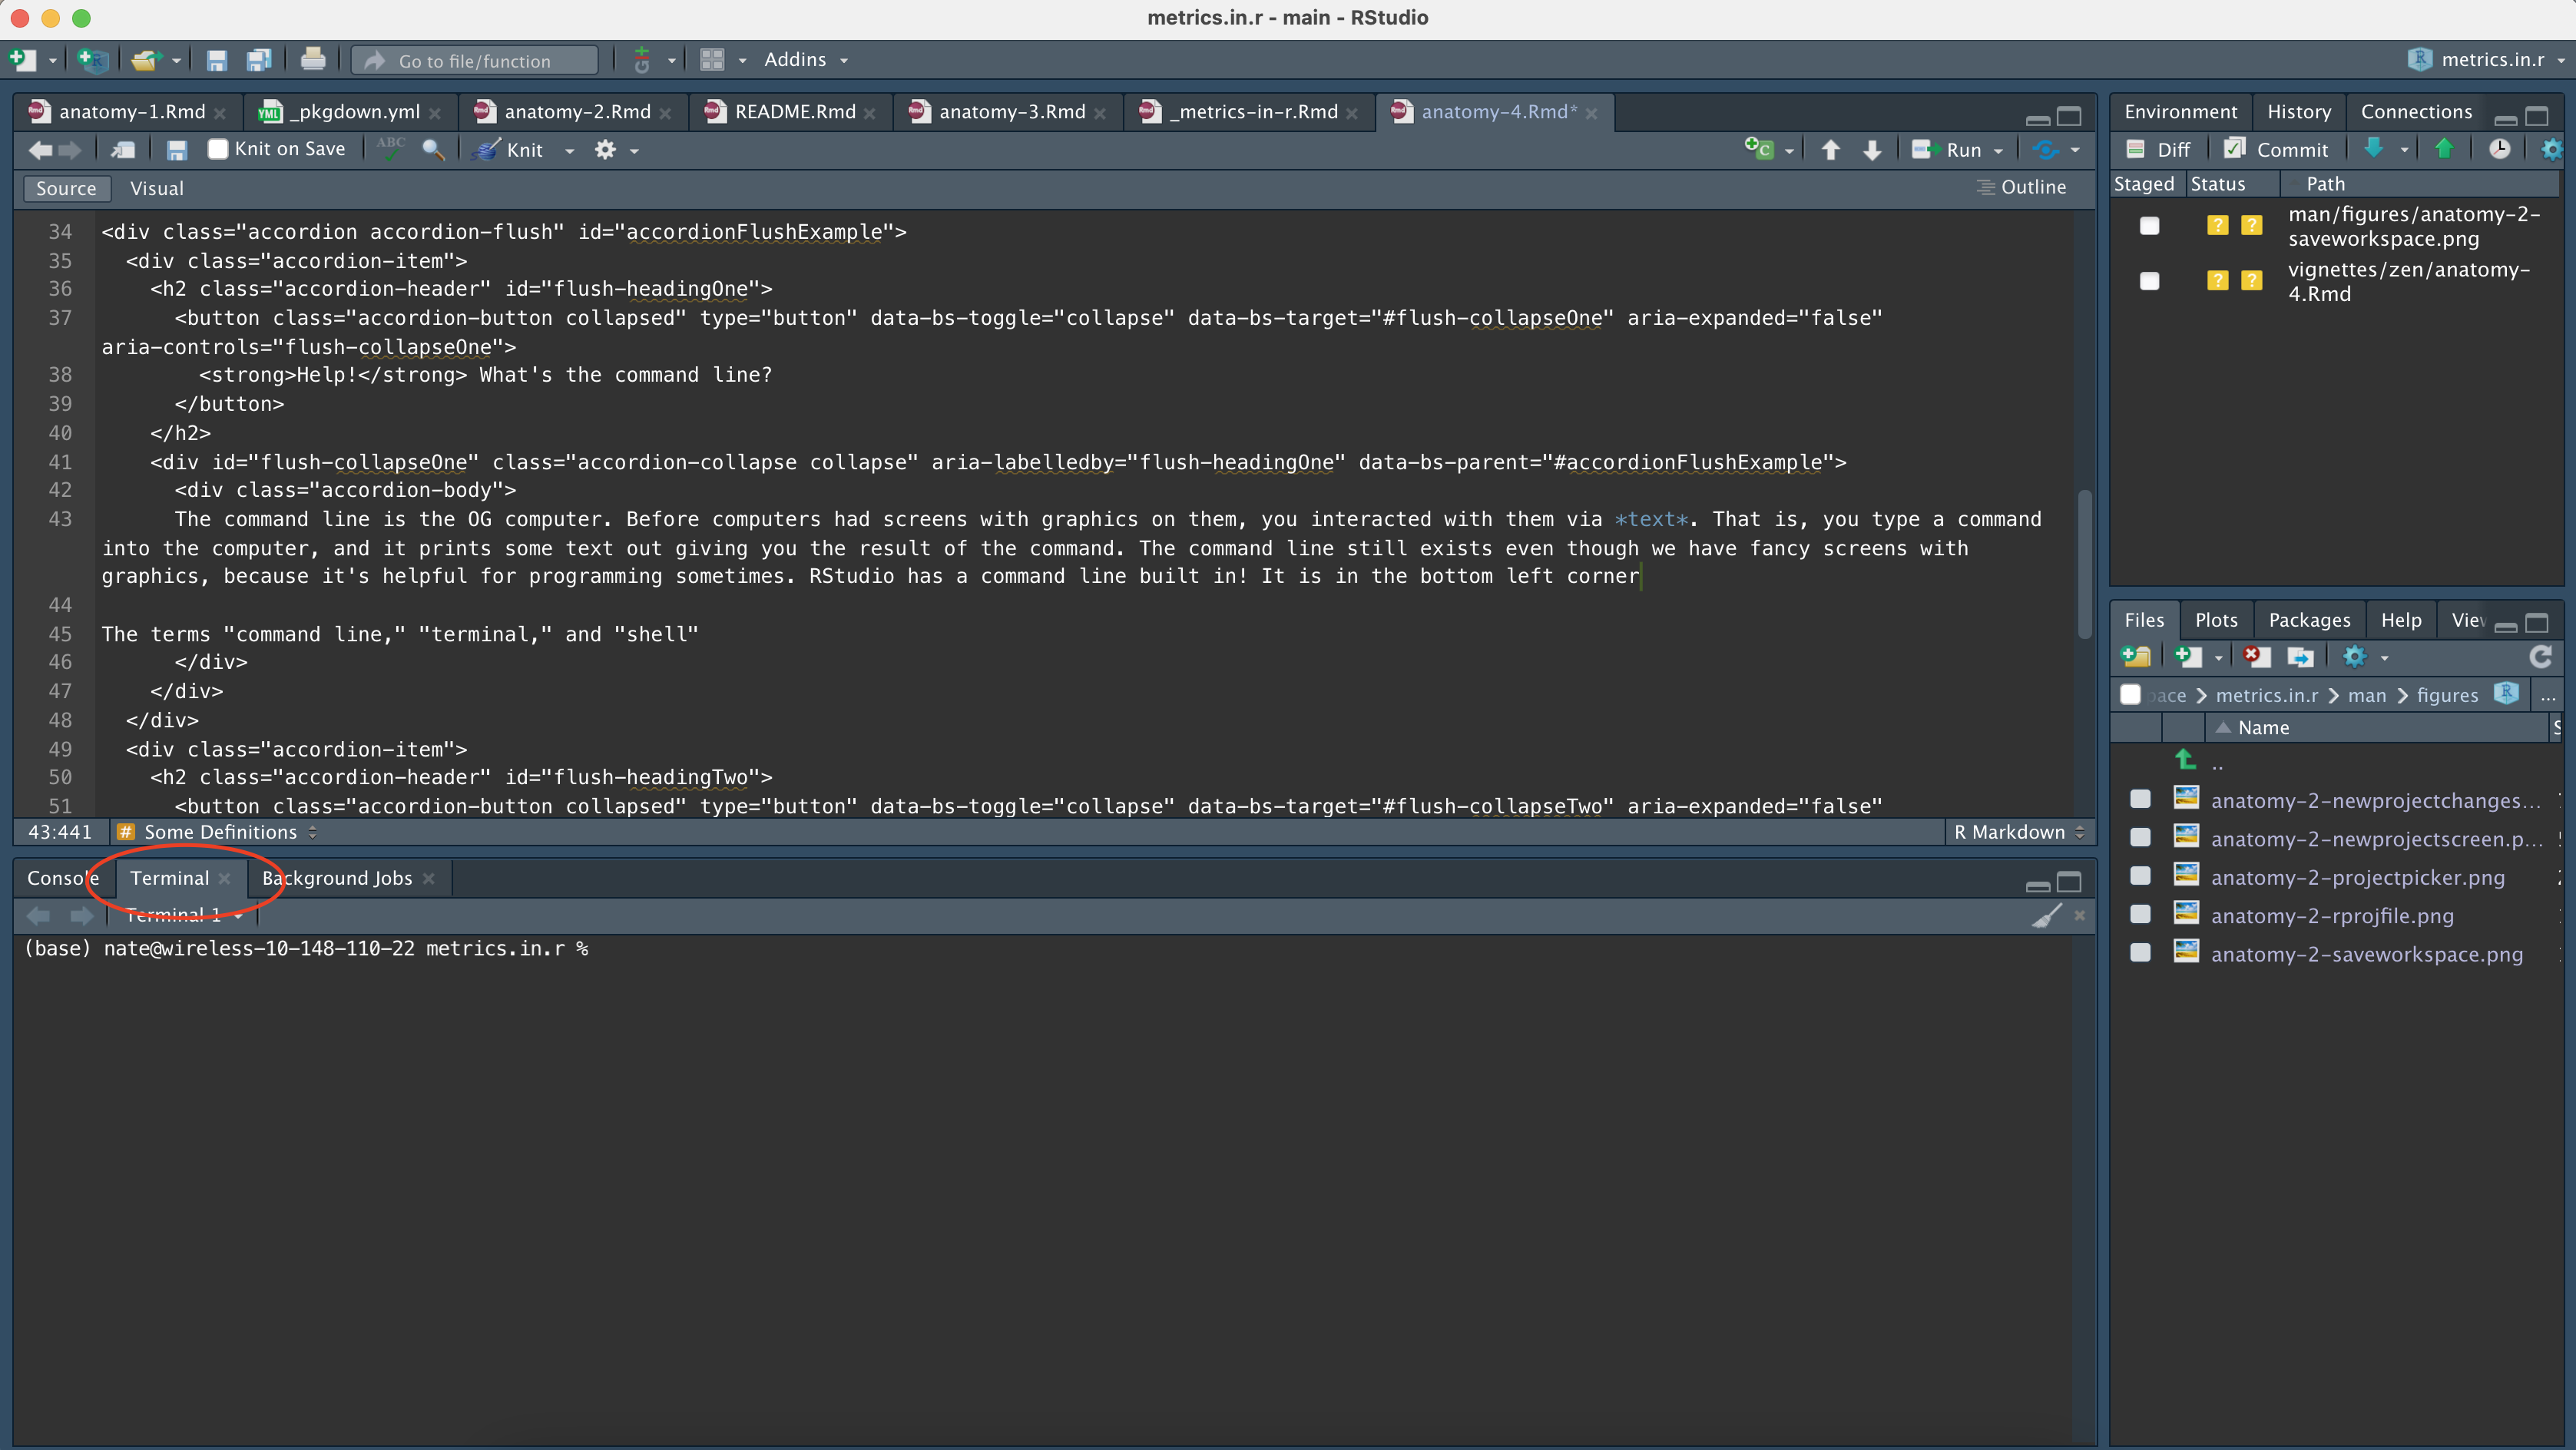Screen dimensions: 2576x1450
Task: Print the current file
Action: point(313,59)
